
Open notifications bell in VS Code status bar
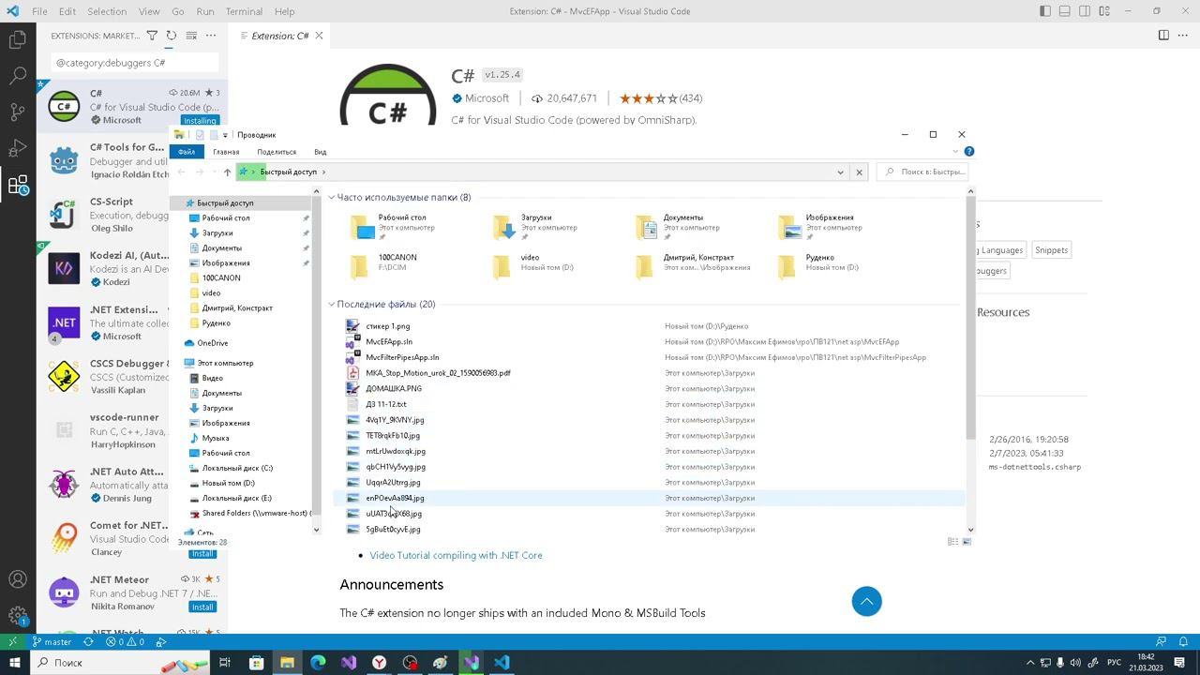(x=1184, y=642)
